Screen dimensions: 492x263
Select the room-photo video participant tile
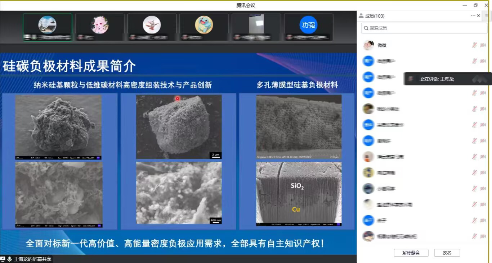tap(256, 27)
